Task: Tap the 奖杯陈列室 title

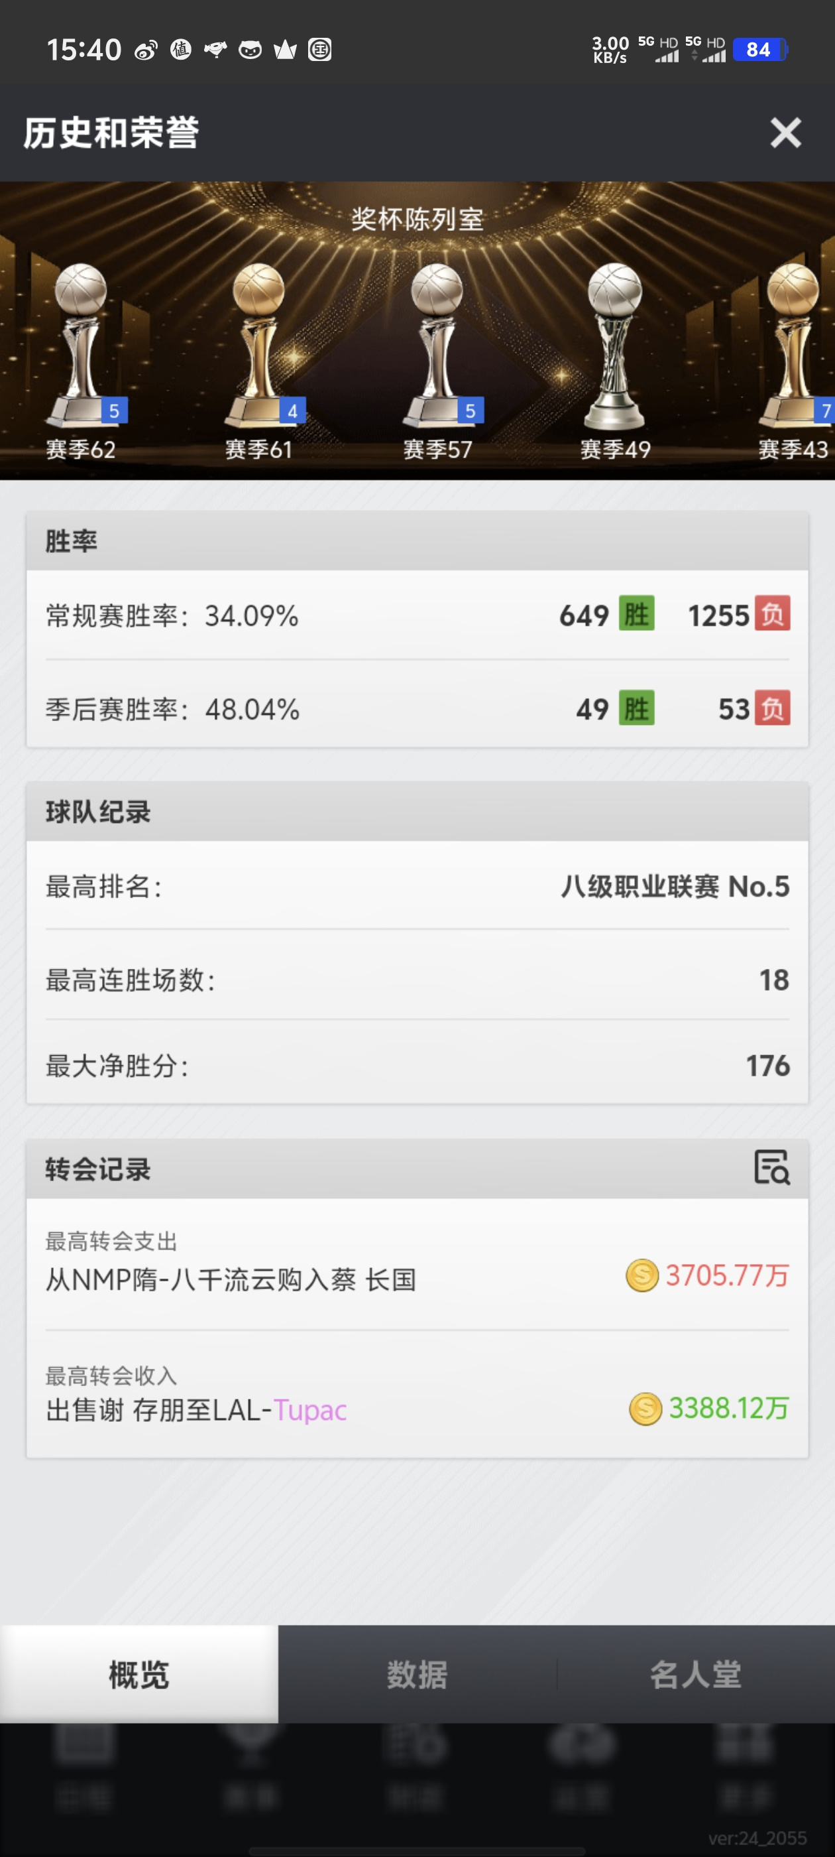Action: coord(417,219)
